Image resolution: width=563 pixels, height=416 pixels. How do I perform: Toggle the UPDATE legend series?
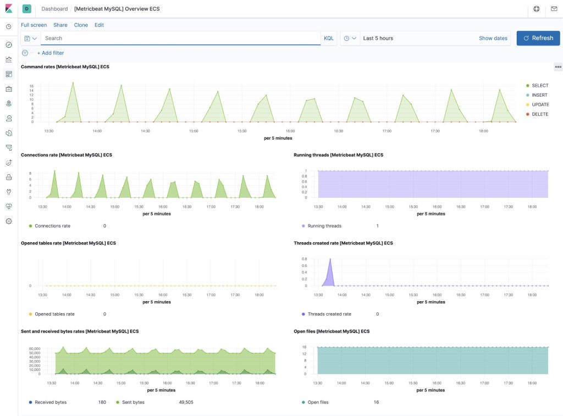(x=537, y=105)
